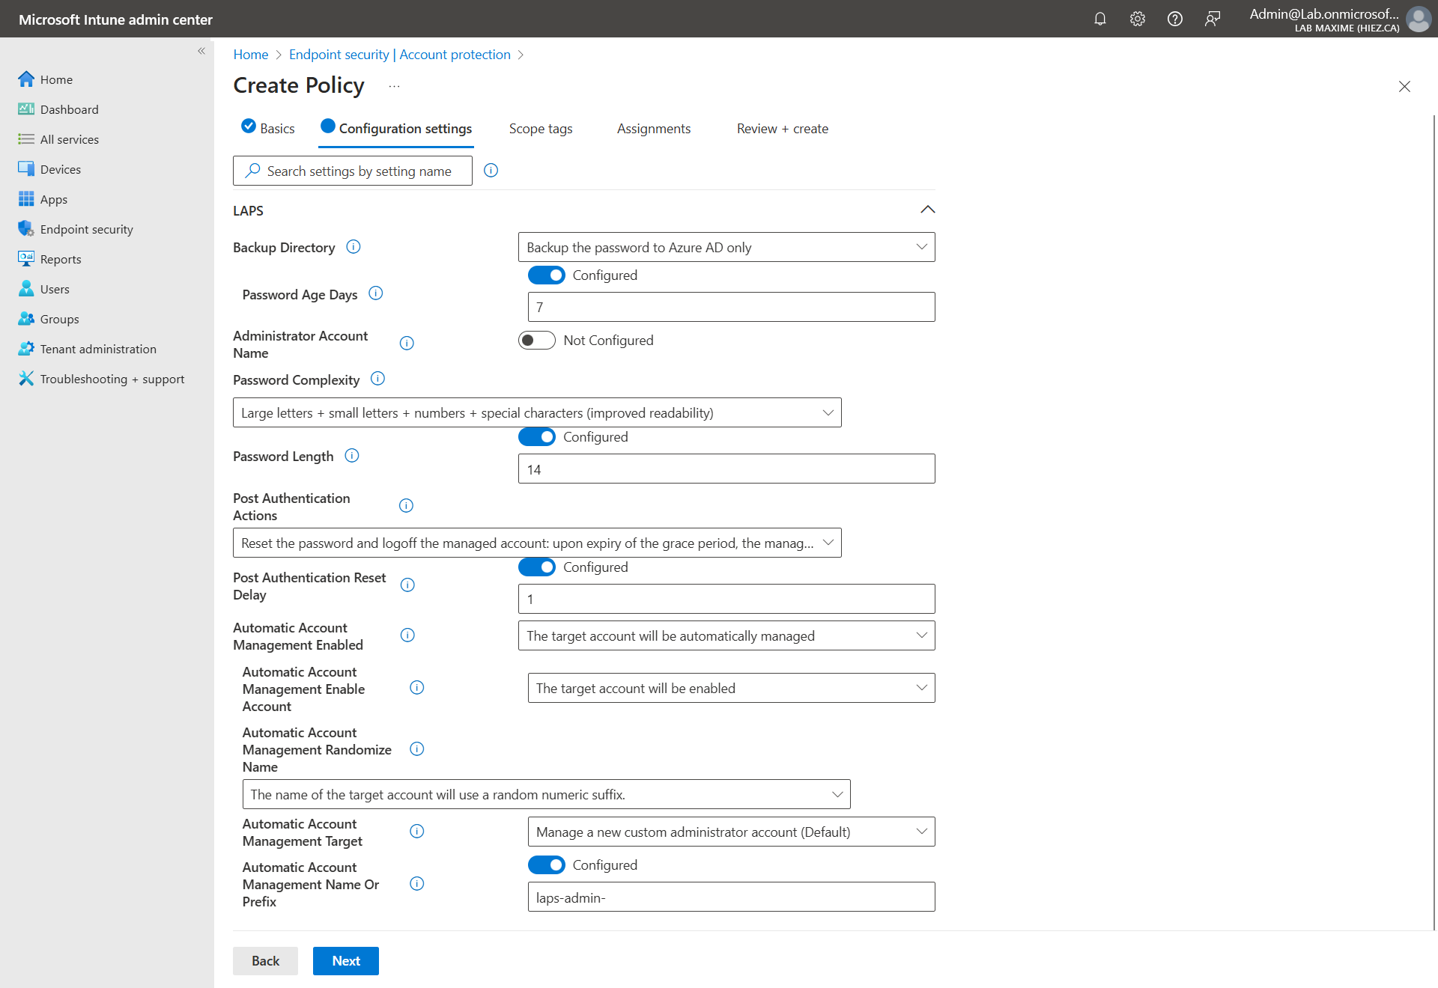Open the settings gear icon in header
This screenshot has width=1438, height=988.
pyautogui.click(x=1137, y=19)
